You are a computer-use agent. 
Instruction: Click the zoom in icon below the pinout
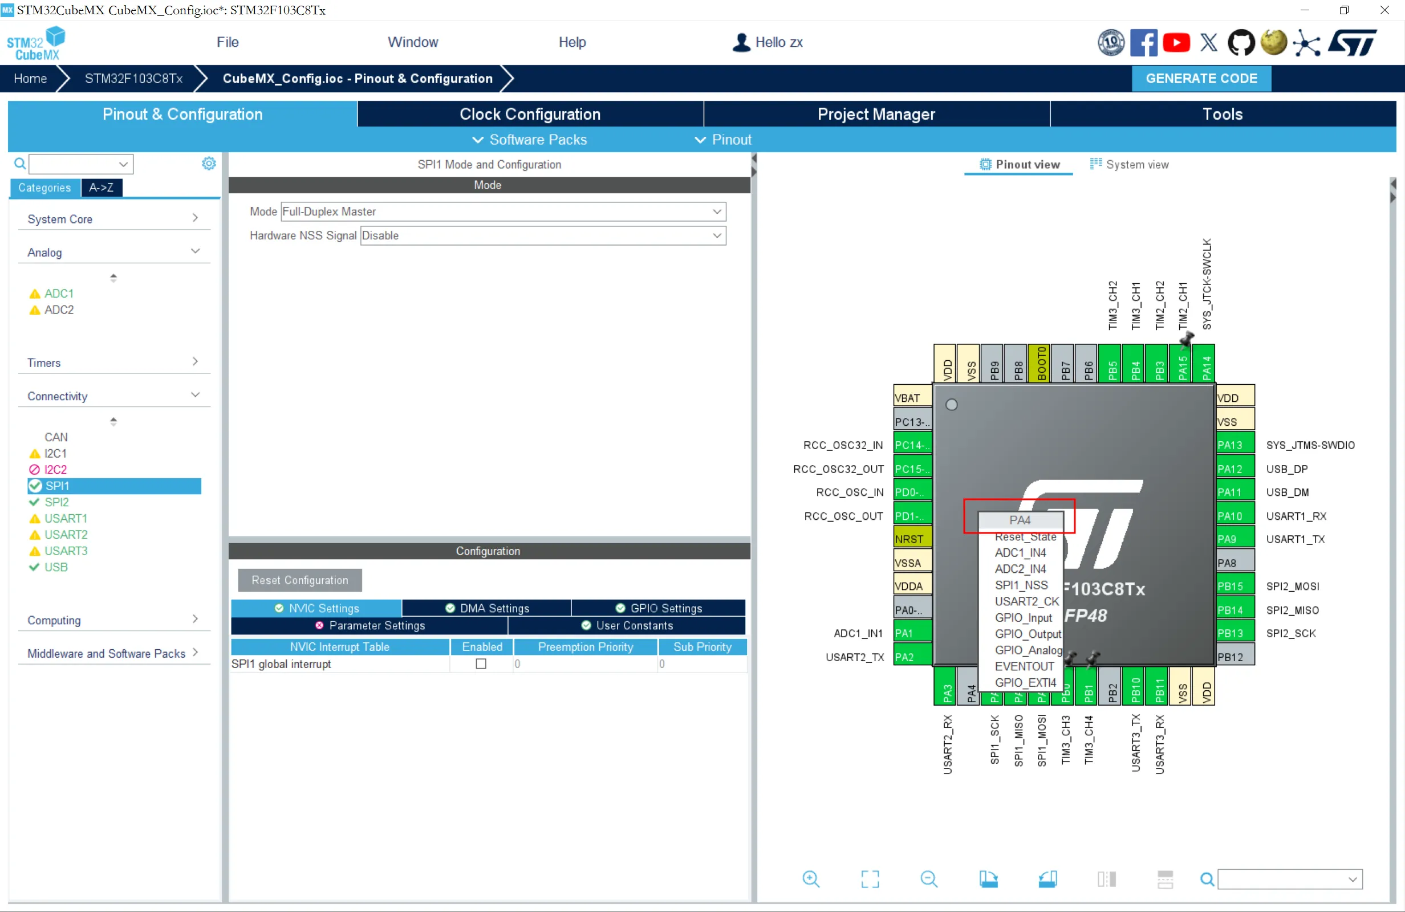coord(810,879)
